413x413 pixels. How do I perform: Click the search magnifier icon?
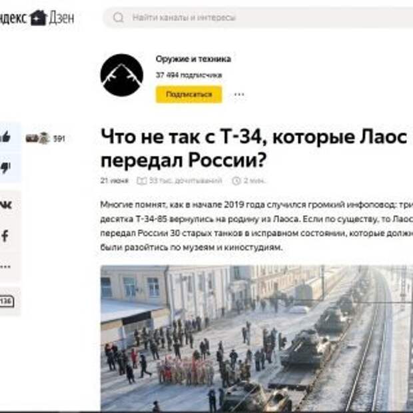(x=119, y=17)
